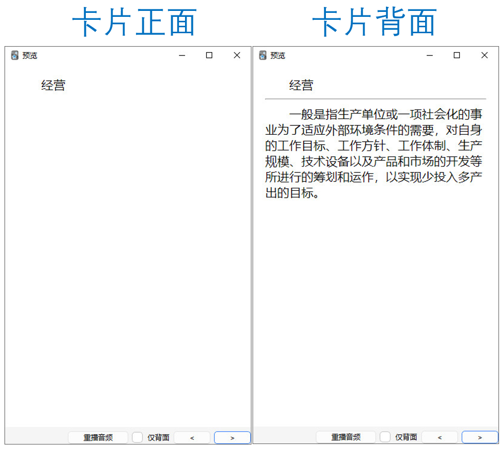Advance with > button in back-card preview
This screenshot has height=450, width=503.
tap(480, 438)
